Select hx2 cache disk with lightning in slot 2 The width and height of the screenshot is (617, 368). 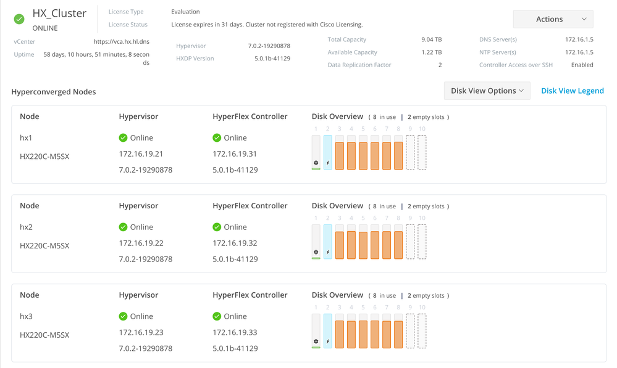(328, 242)
